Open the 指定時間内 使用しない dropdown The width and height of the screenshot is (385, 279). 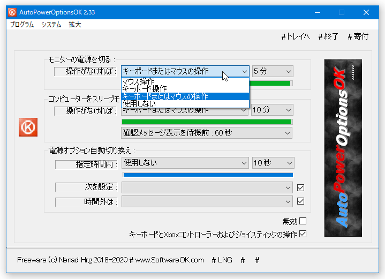pos(185,163)
